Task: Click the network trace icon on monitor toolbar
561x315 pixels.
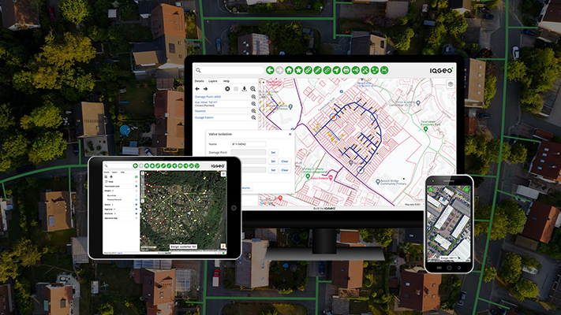Action: pyautogui.click(x=375, y=70)
